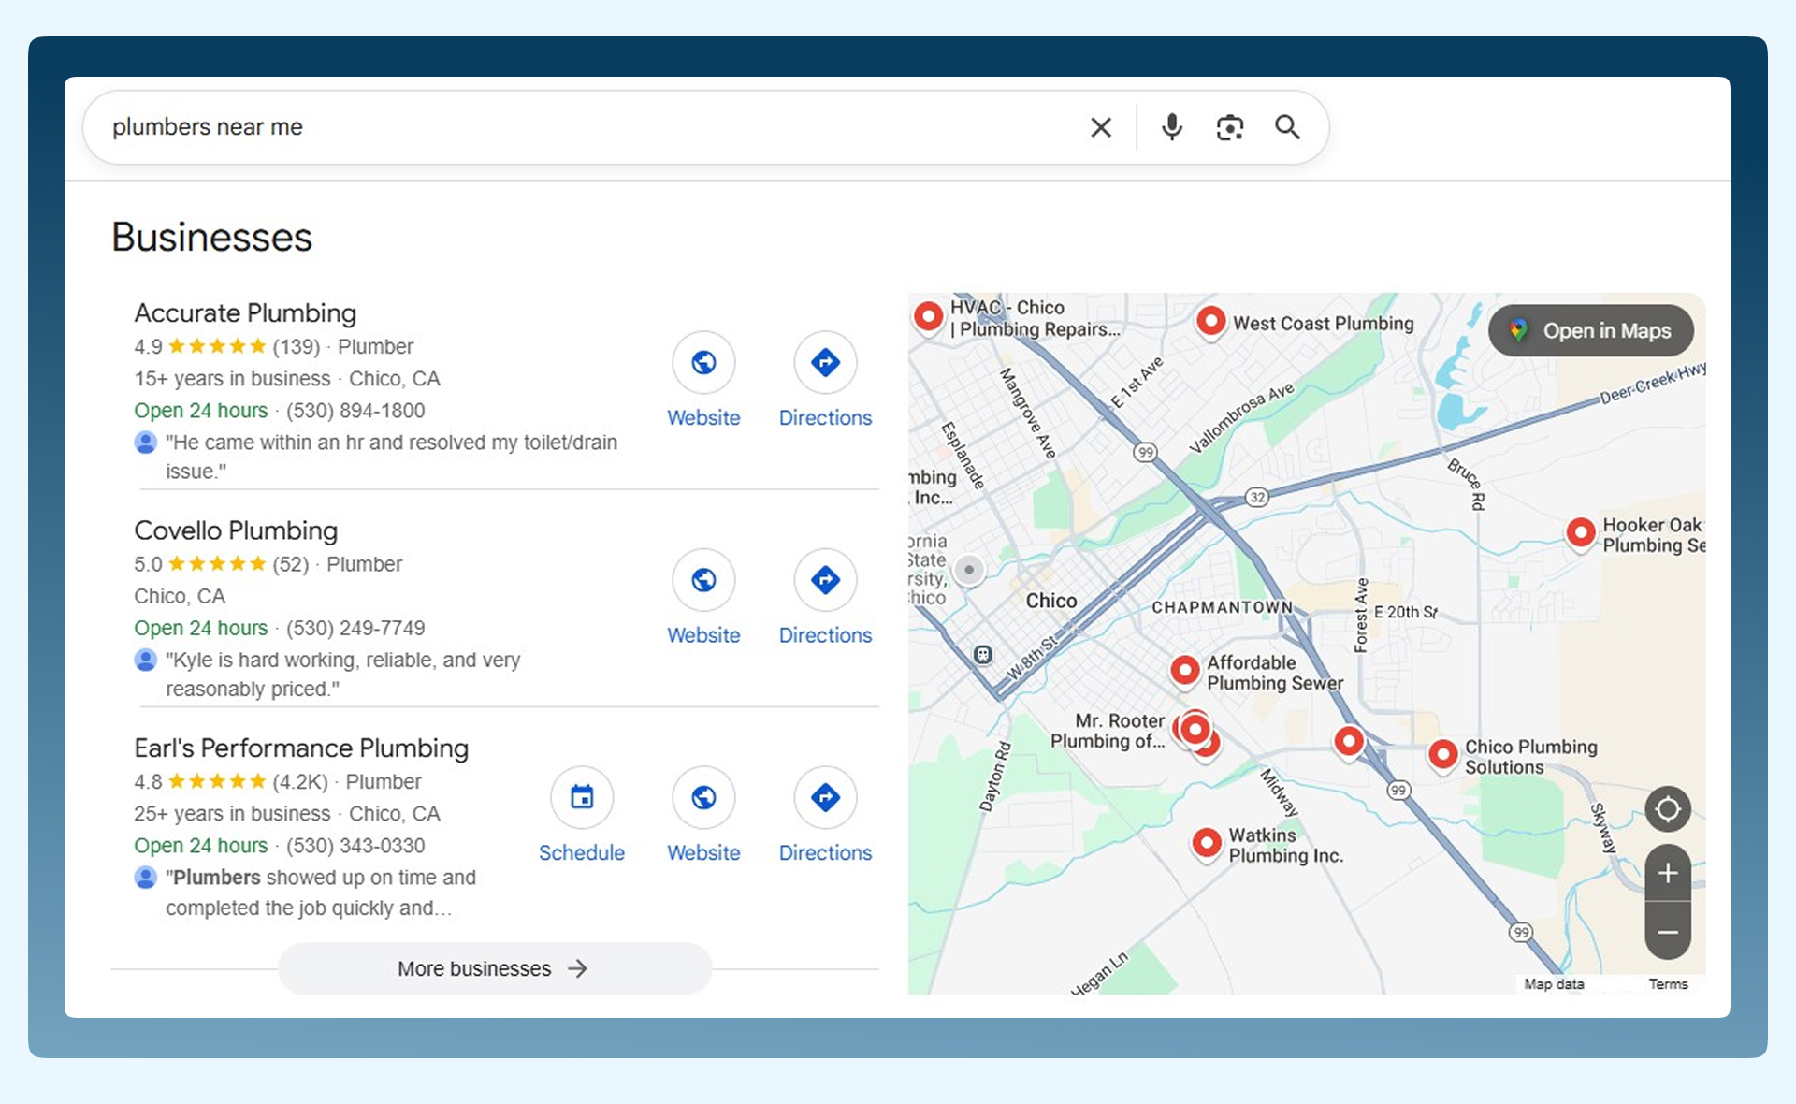The width and height of the screenshot is (1796, 1104).
Task: Center map on my location target icon
Action: pyautogui.click(x=1668, y=809)
